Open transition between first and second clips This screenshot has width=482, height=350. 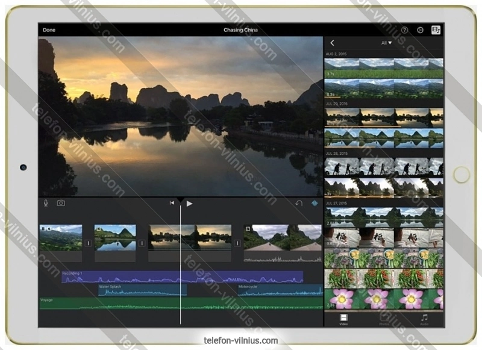point(88,243)
